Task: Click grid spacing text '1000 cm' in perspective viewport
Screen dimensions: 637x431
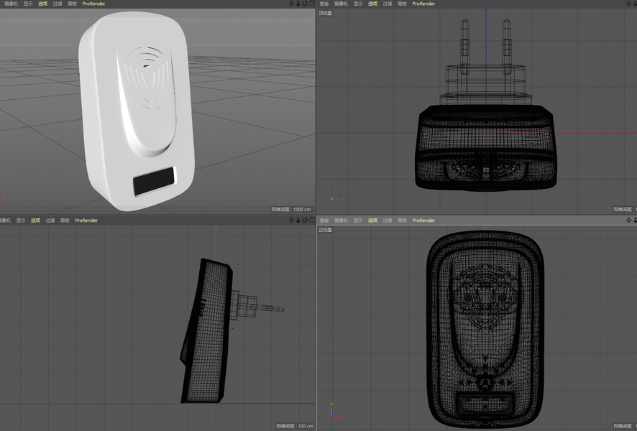Action: tap(302, 210)
